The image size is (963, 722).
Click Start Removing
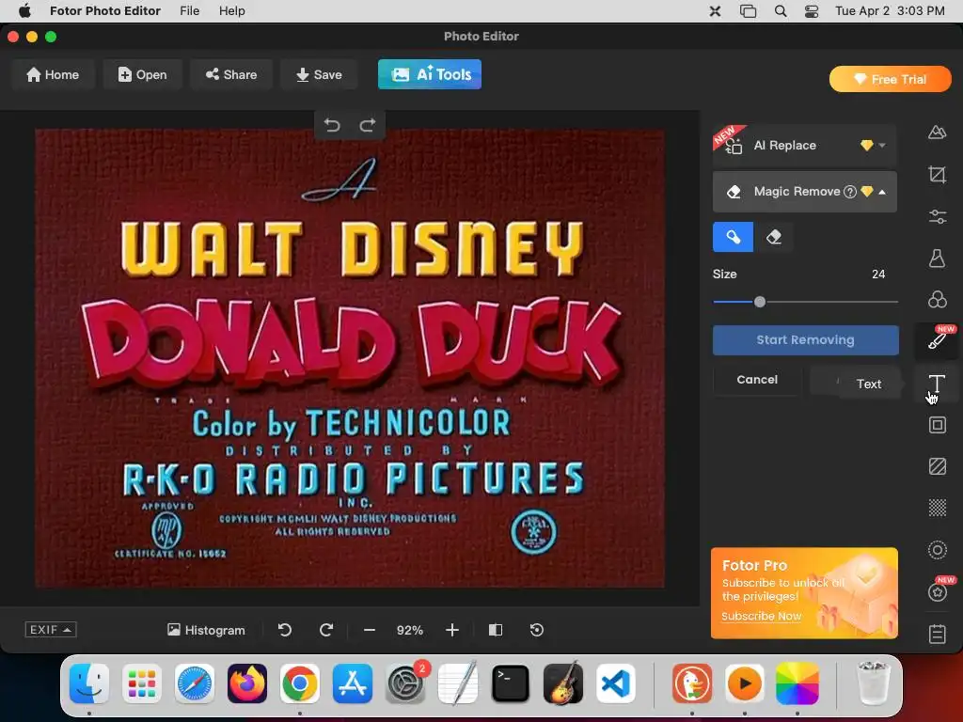805,340
